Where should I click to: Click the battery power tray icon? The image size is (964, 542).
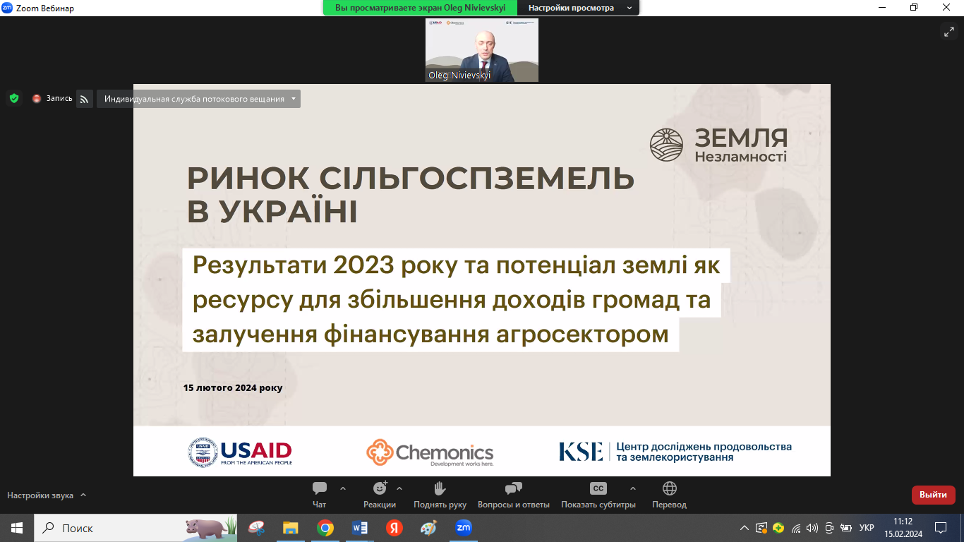[x=846, y=528]
